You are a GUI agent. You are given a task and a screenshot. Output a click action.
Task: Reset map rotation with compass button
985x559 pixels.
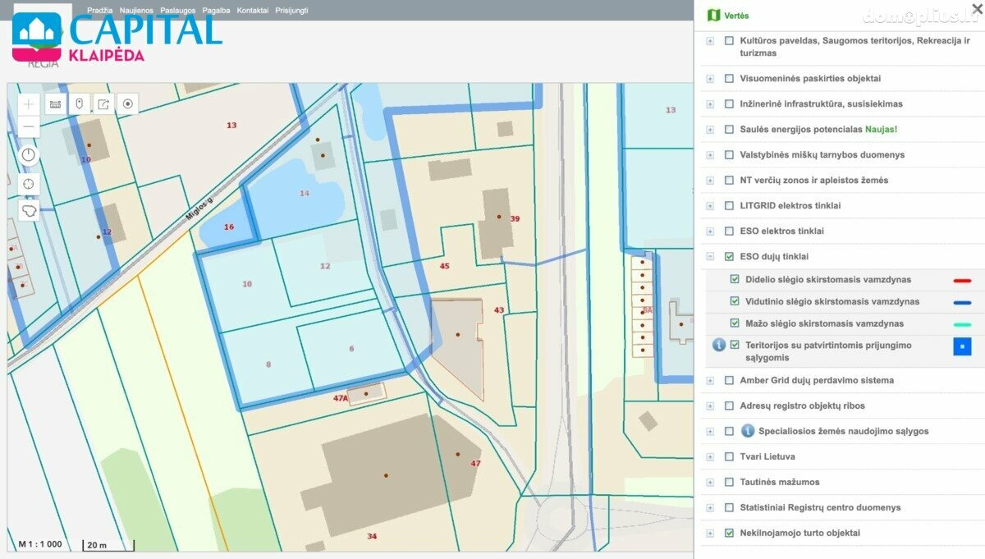[x=29, y=155]
